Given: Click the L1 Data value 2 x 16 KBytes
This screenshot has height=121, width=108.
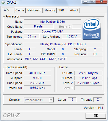Looking at the screenshot, I should [x=88, y=73].
